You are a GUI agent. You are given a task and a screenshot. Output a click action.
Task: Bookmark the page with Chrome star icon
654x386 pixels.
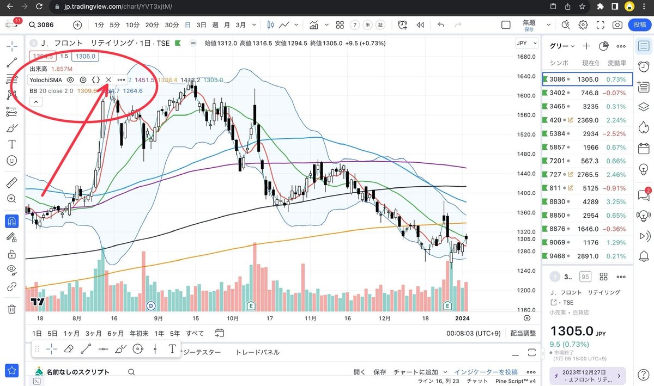(583, 7)
